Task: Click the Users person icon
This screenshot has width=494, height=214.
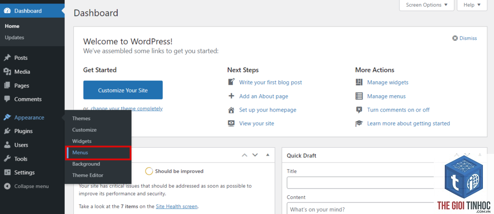Action: 7,145
